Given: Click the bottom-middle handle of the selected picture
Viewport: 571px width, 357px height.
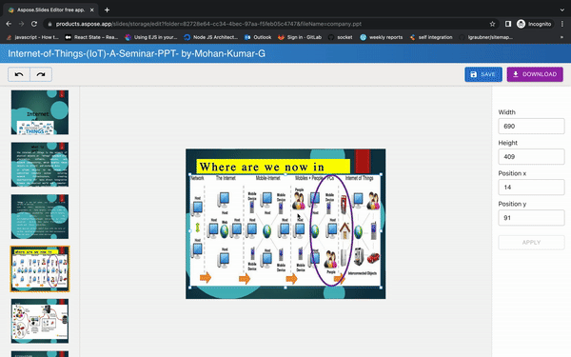Looking at the screenshot, I should coord(285,288).
